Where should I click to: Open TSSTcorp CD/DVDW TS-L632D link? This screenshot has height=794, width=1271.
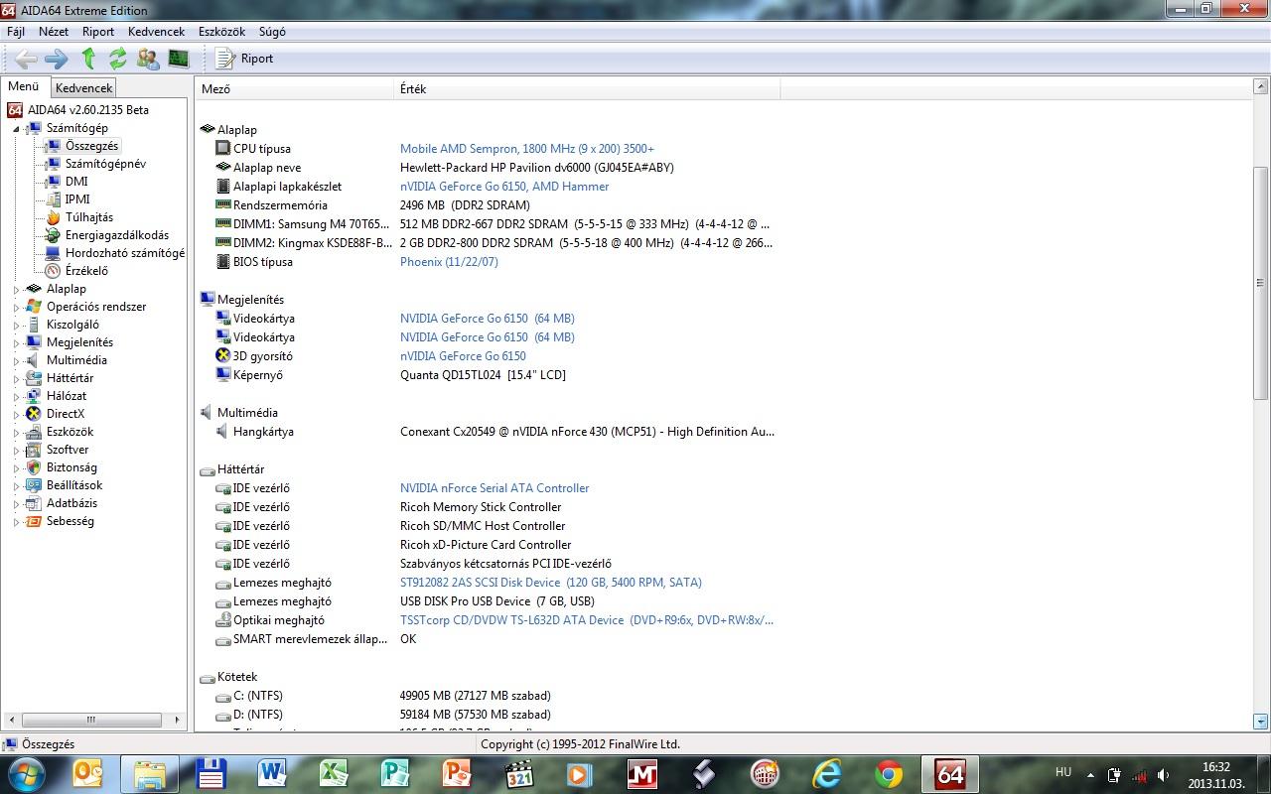point(587,620)
